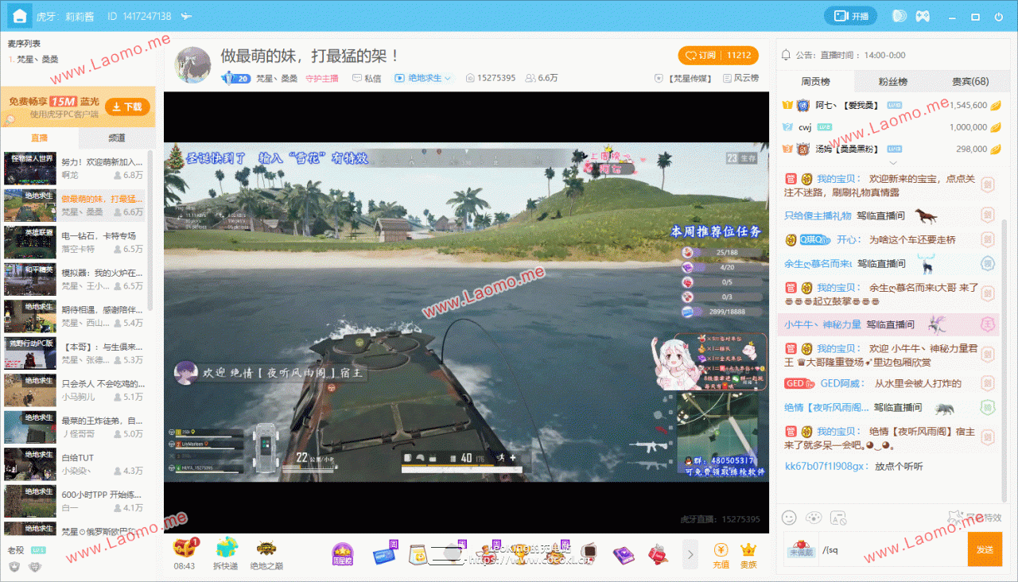Click the announcement bell icon

point(786,55)
